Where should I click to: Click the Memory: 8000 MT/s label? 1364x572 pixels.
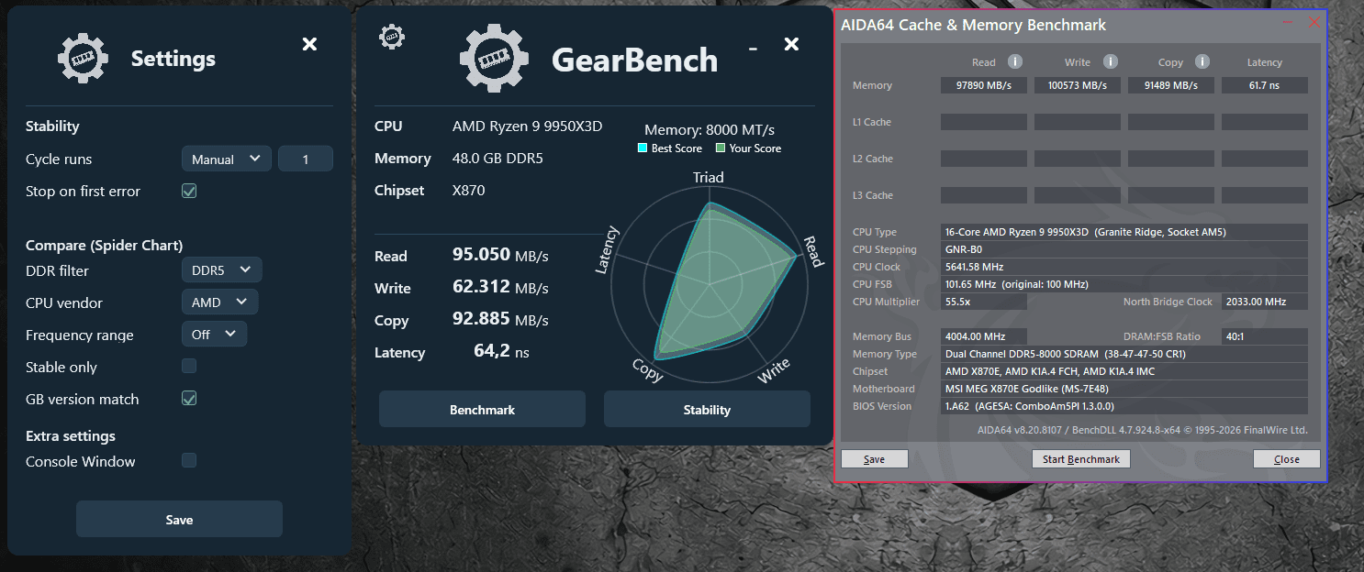tap(710, 129)
